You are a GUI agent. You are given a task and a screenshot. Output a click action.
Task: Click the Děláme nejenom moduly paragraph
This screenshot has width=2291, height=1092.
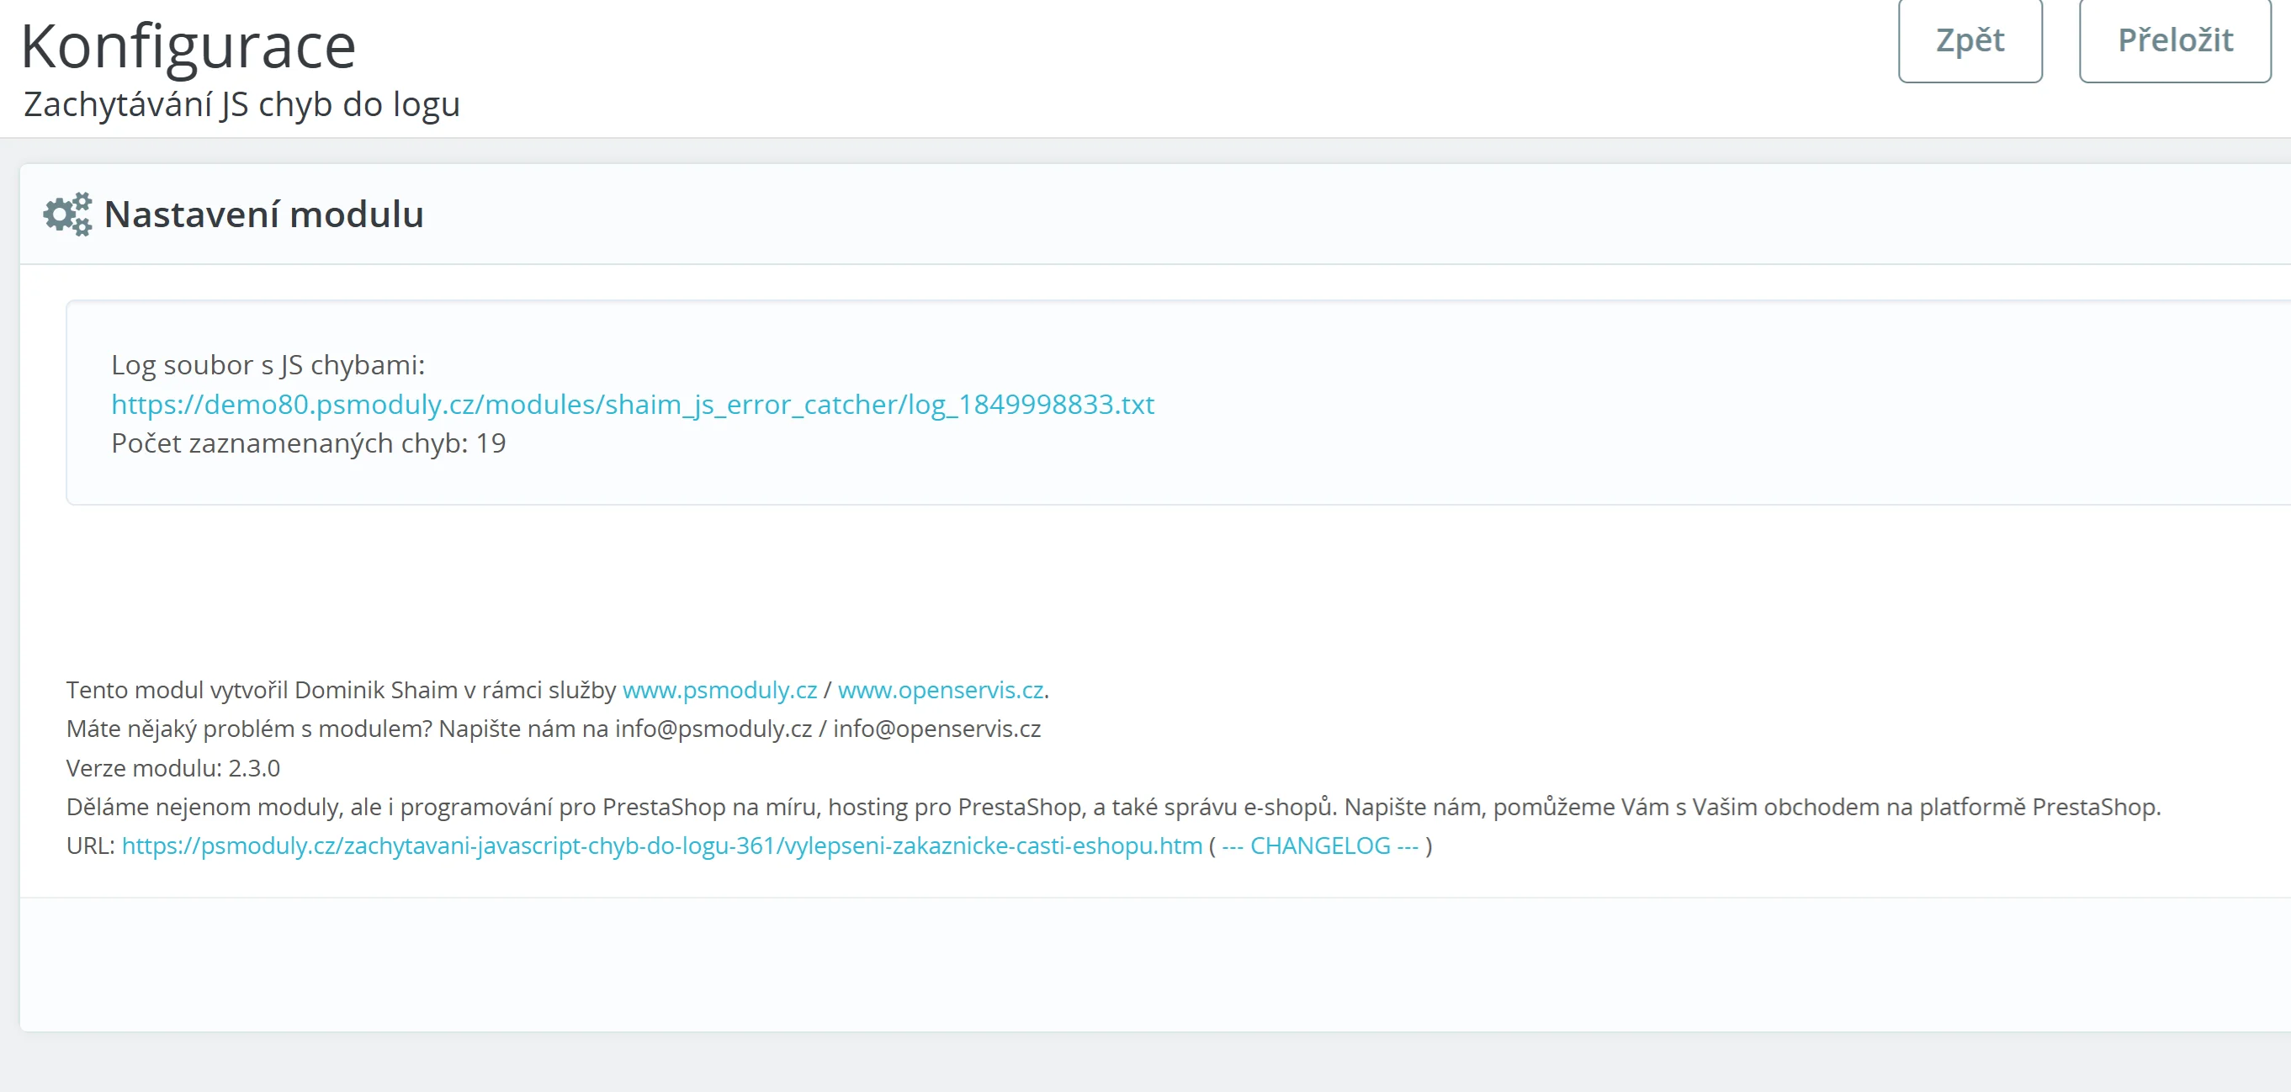(1111, 808)
